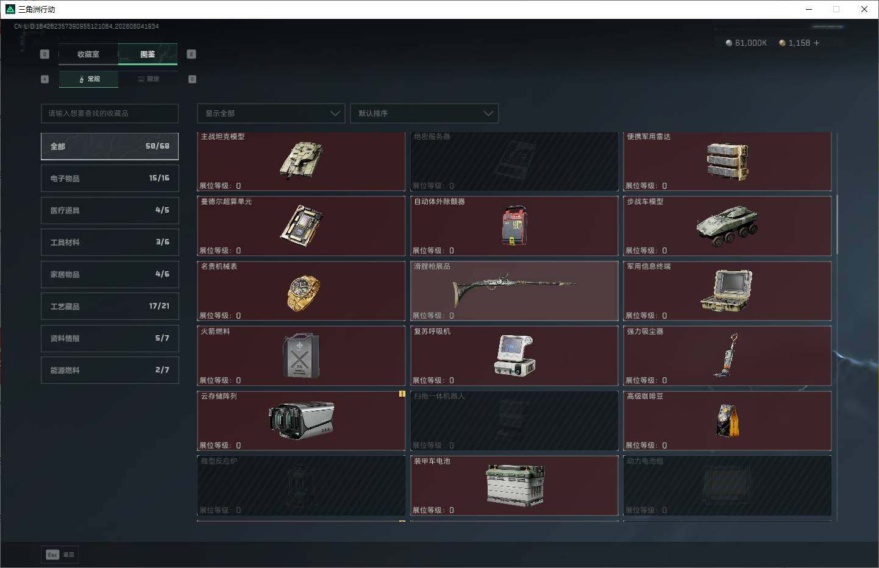Select the 限定 sub-tab
Viewport: 879px width, 568px height.
[148, 79]
